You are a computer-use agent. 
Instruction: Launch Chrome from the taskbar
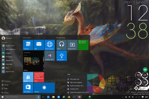pyautogui.click(x=69, y=97)
